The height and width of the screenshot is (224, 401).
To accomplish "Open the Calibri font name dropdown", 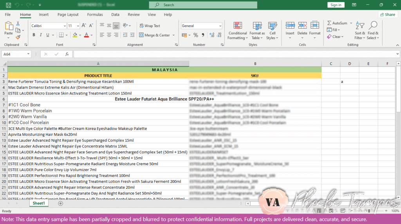I will pyautogui.click(x=65, y=26).
